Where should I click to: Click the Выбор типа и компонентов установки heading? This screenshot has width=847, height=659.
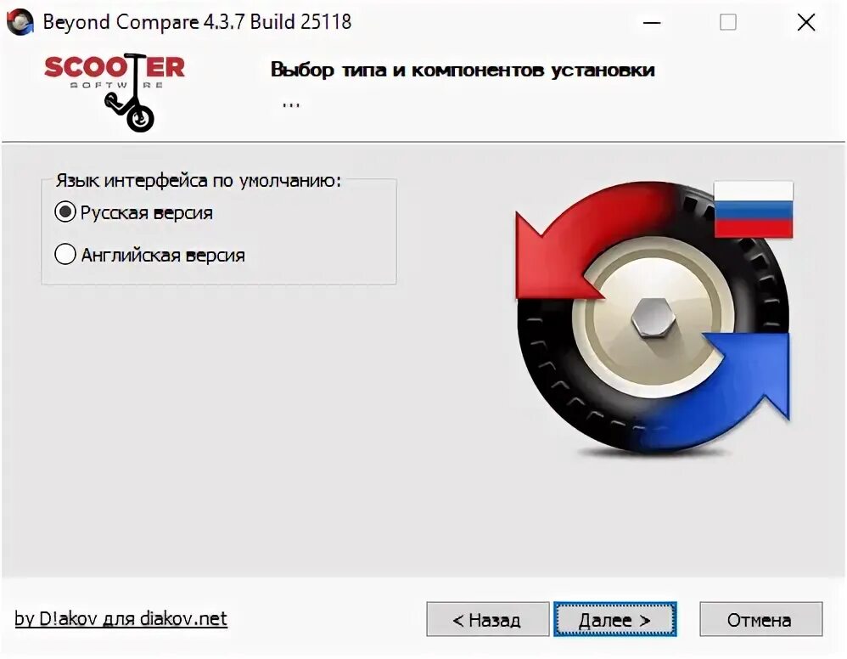[x=463, y=70]
